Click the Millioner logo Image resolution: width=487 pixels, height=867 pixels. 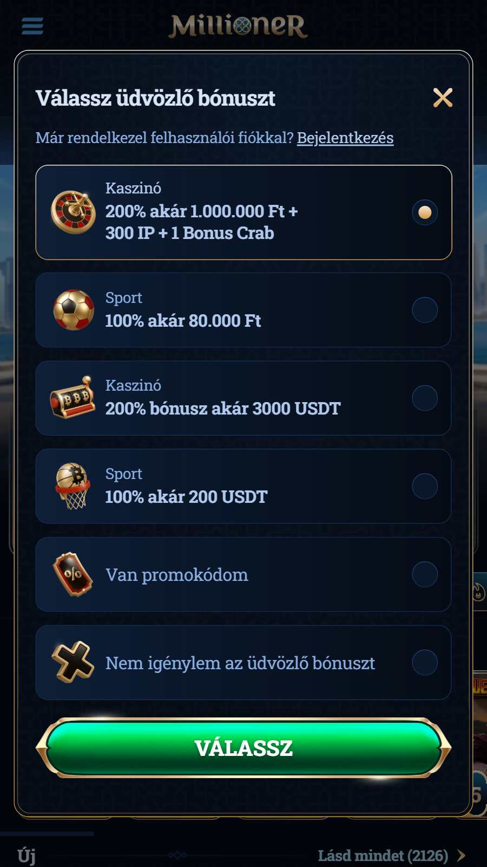tap(239, 25)
